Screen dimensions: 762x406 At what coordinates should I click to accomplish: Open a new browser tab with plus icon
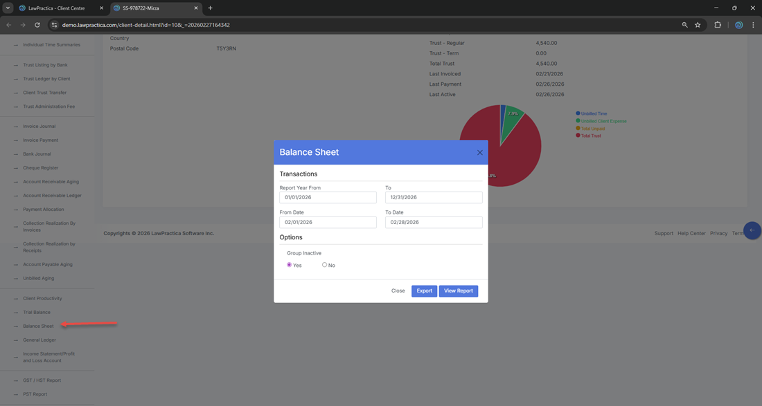pyautogui.click(x=211, y=8)
